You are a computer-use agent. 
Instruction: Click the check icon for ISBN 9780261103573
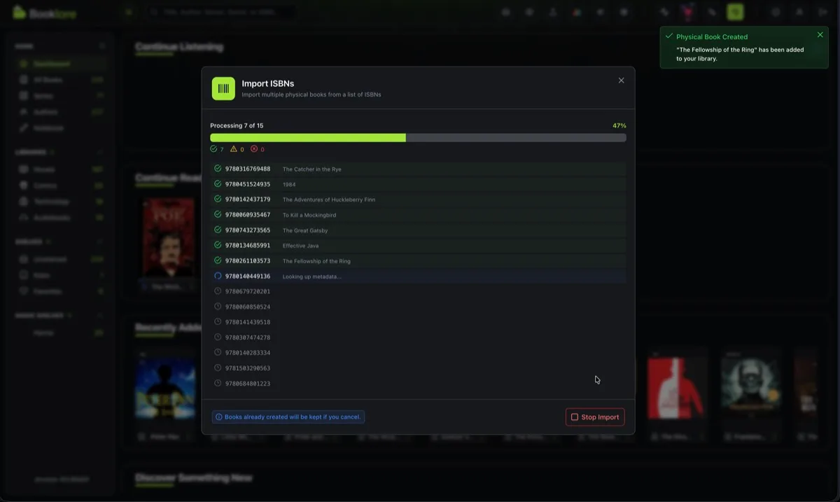point(218,261)
